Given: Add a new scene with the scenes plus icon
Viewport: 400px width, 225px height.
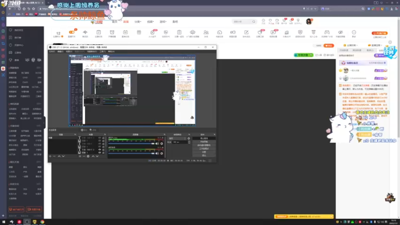Looking at the screenshot, I should (50, 156).
